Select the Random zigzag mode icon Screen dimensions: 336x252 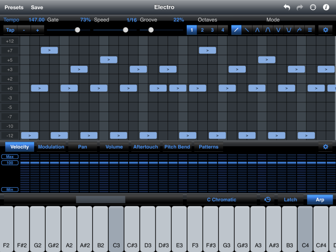click(x=300, y=30)
